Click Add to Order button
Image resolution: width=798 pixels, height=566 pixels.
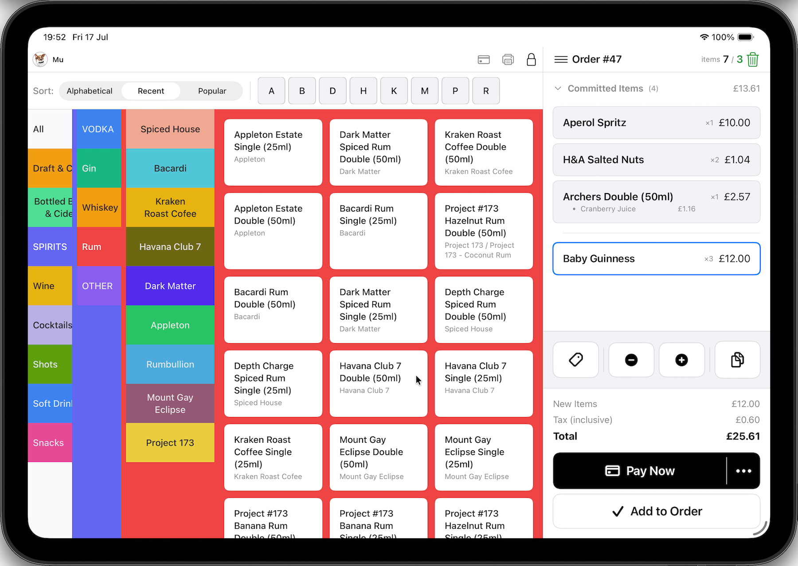[x=657, y=511]
